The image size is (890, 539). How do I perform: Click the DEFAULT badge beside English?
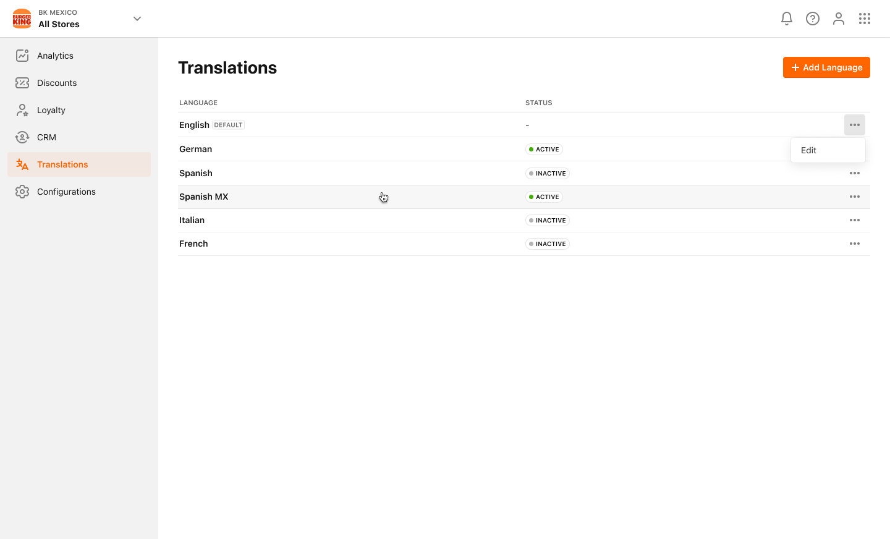(228, 125)
